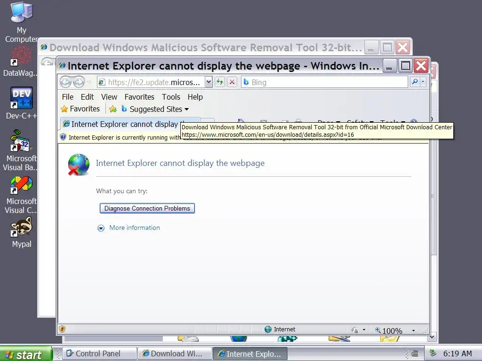Image resolution: width=482 pixels, height=361 pixels.
Task: Click the red Stop loading icon
Action: [232, 82]
